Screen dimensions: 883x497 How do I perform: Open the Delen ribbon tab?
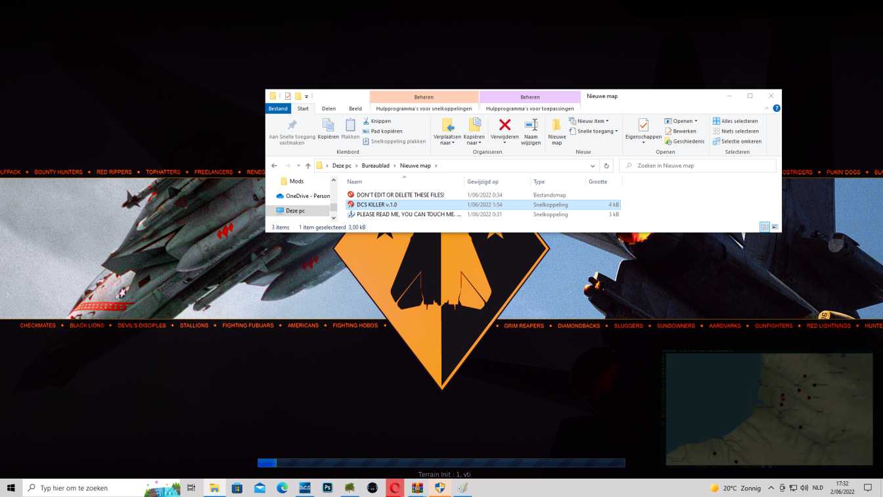click(328, 108)
